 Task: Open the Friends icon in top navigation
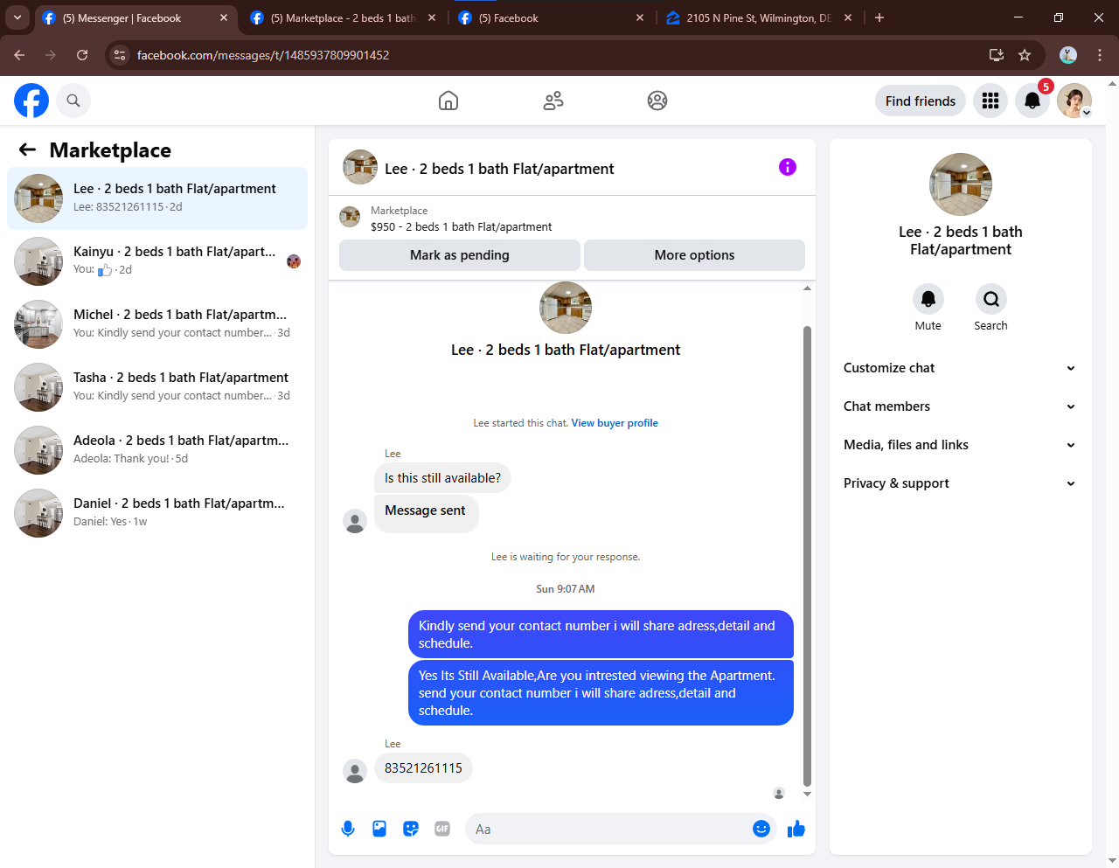coord(553,101)
